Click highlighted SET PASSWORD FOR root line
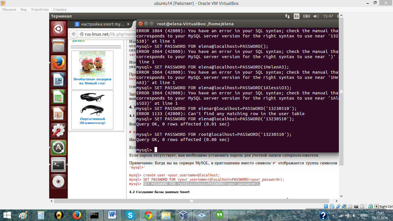The image size is (393, 221). tap(201, 184)
